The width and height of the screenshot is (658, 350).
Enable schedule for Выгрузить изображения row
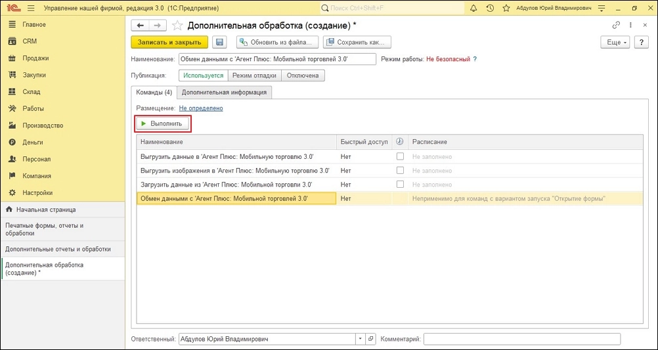tap(401, 170)
